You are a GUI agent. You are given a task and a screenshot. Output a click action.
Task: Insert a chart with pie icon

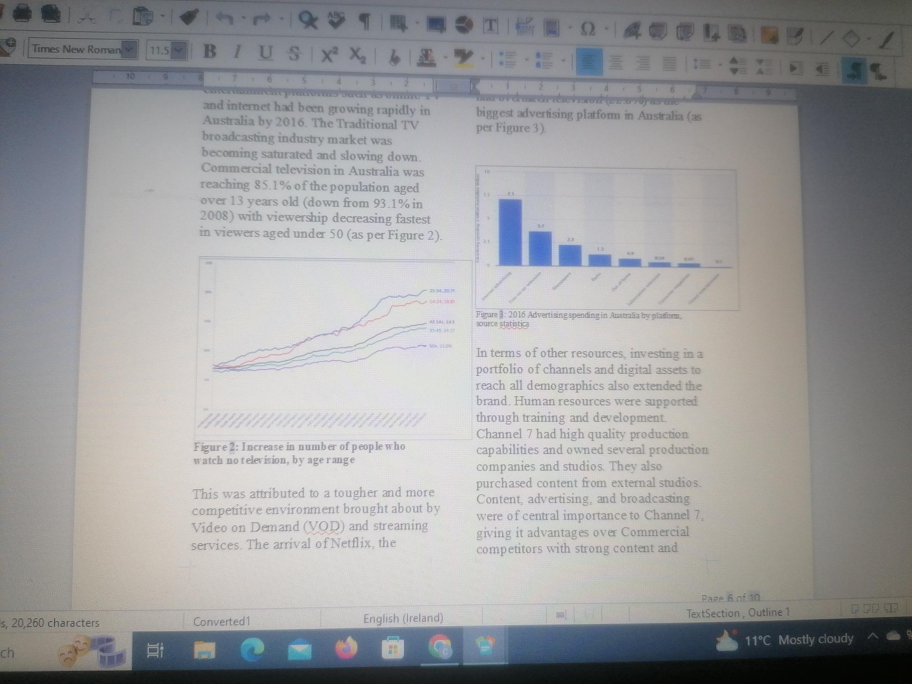pos(464,26)
